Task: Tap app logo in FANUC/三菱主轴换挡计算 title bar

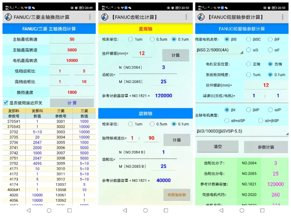Action: (x=8, y=17)
